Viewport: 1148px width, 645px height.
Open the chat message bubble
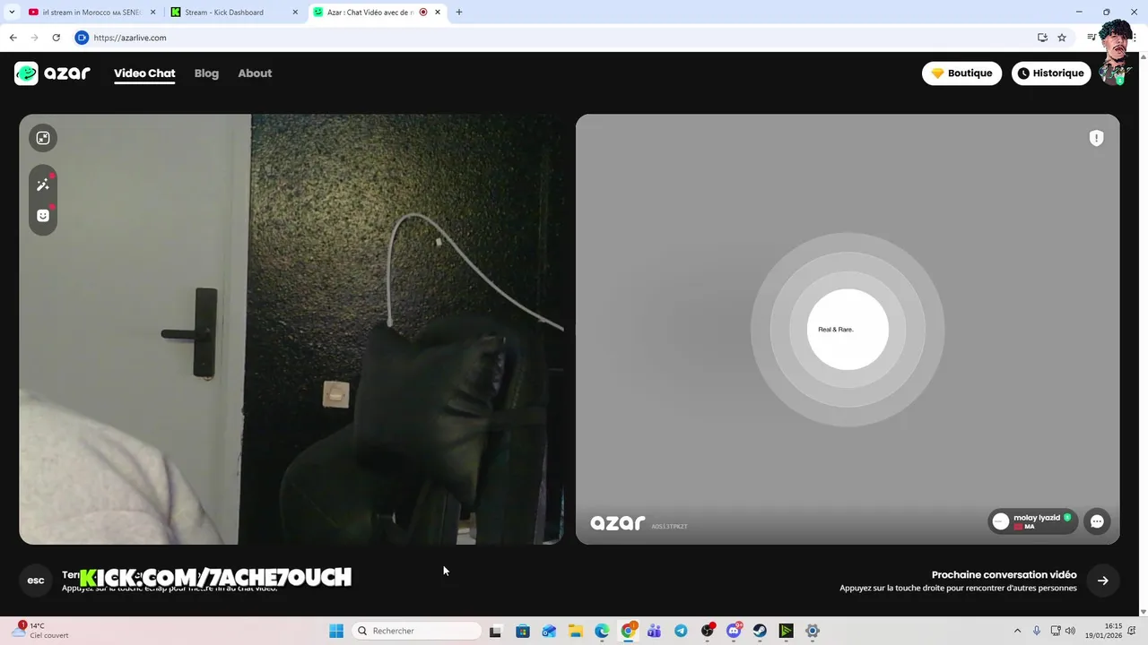click(x=1097, y=521)
